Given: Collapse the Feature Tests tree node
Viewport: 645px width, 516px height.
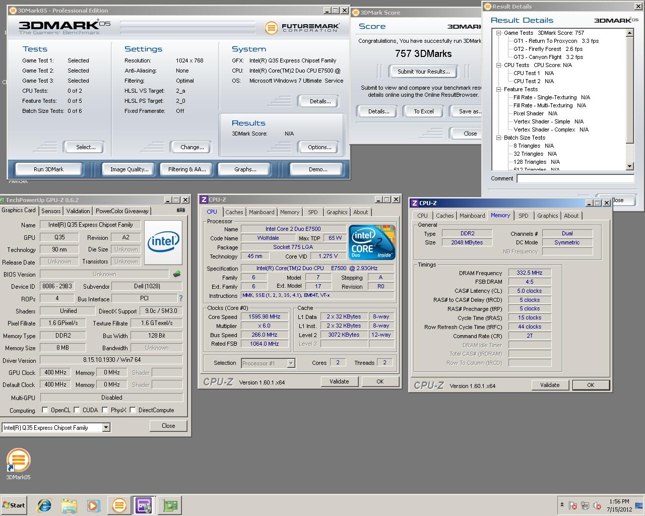Looking at the screenshot, I should pos(498,89).
